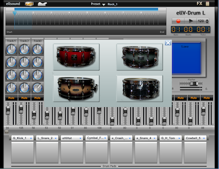The image size is (219, 169).
Task: Click the bars-beats-ticks time display
Action: [x=191, y=30]
